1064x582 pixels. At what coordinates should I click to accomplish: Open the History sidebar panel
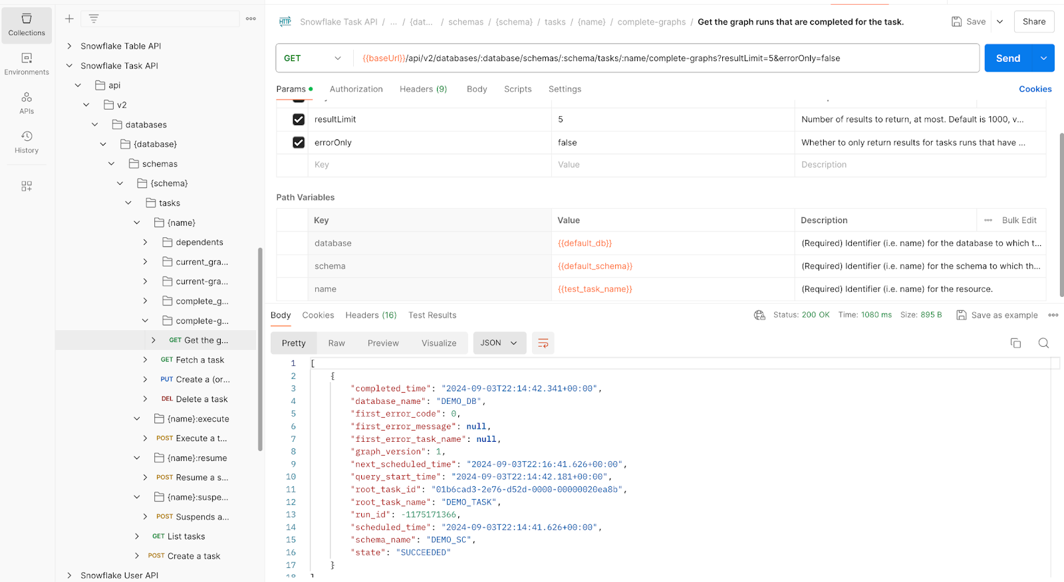tap(27, 142)
